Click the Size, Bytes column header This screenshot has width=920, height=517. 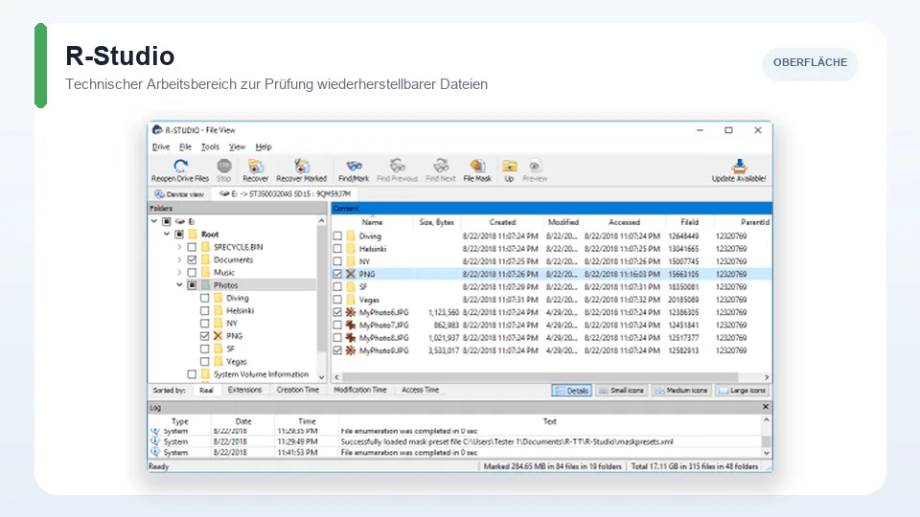click(x=437, y=222)
